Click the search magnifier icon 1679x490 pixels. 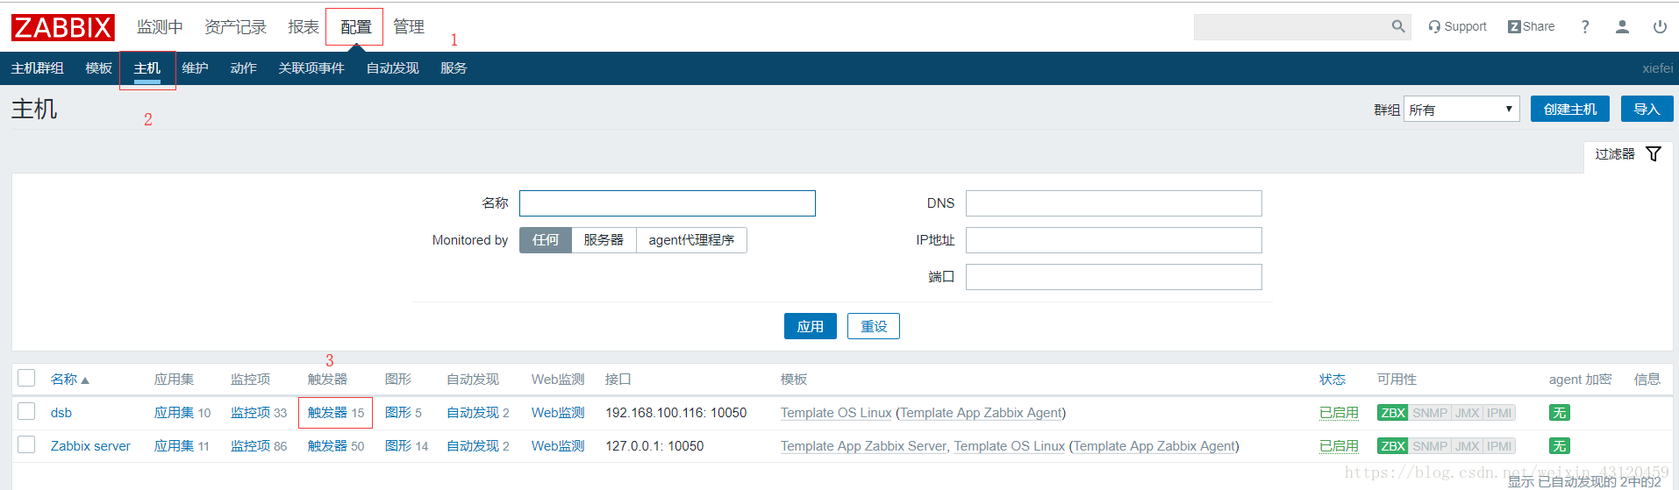click(x=1398, y=26)
